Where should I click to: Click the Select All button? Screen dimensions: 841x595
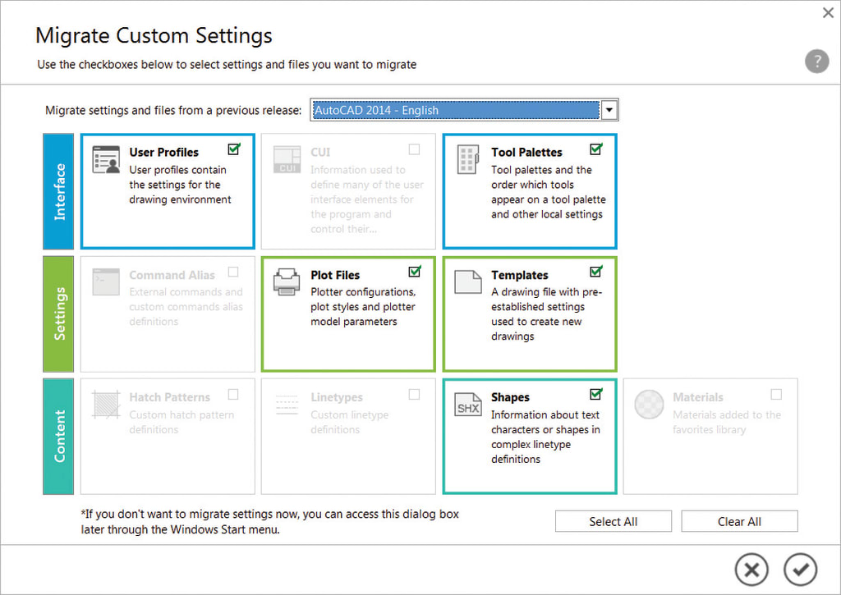613,520
